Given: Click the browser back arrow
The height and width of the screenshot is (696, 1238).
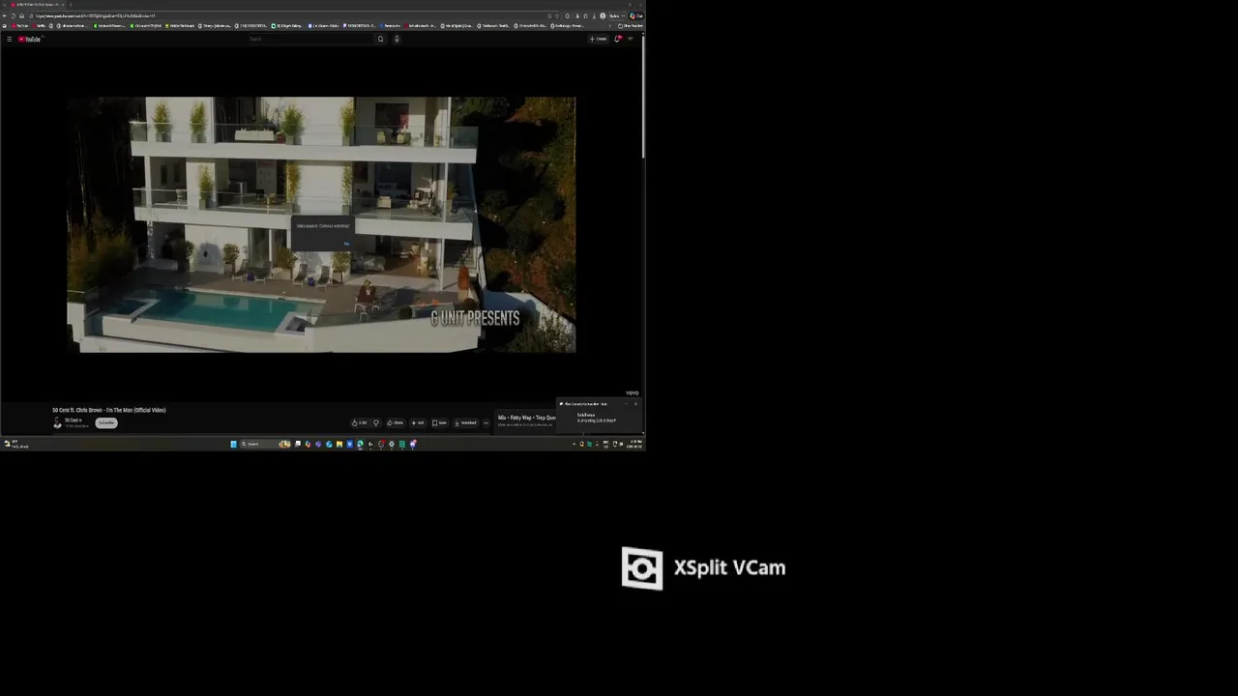Looking at the screenshot, I should click(x=5, y=15).
